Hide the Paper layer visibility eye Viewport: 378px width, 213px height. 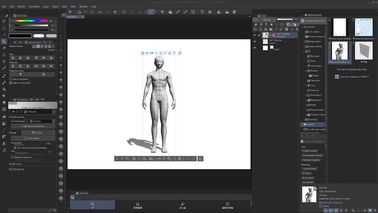pyautogui.click(x=255, y=48)
